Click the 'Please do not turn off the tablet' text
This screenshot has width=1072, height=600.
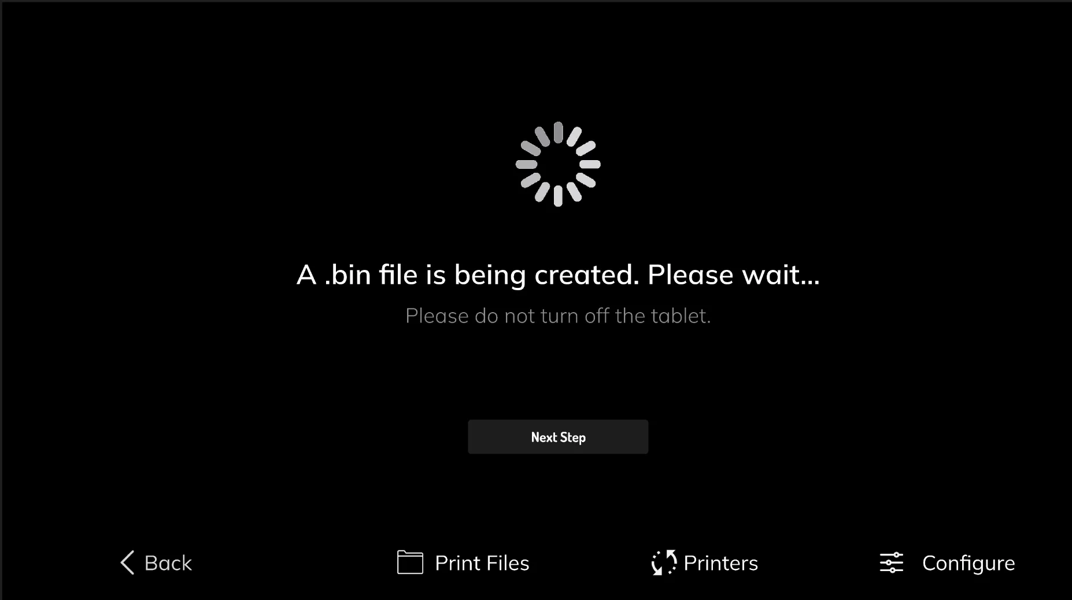(558, 316)
